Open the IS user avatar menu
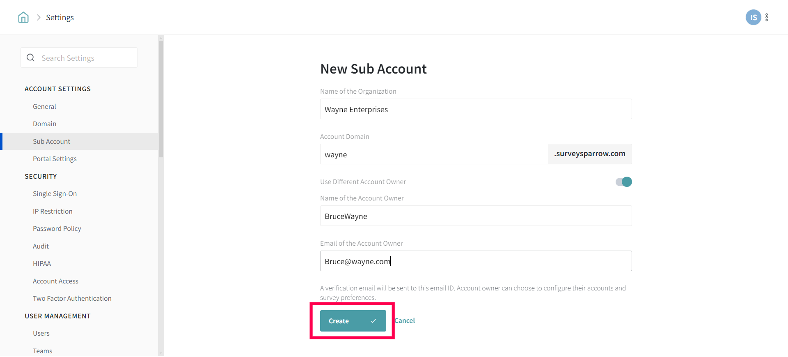The image size is (788, 357). click(753, 17)
